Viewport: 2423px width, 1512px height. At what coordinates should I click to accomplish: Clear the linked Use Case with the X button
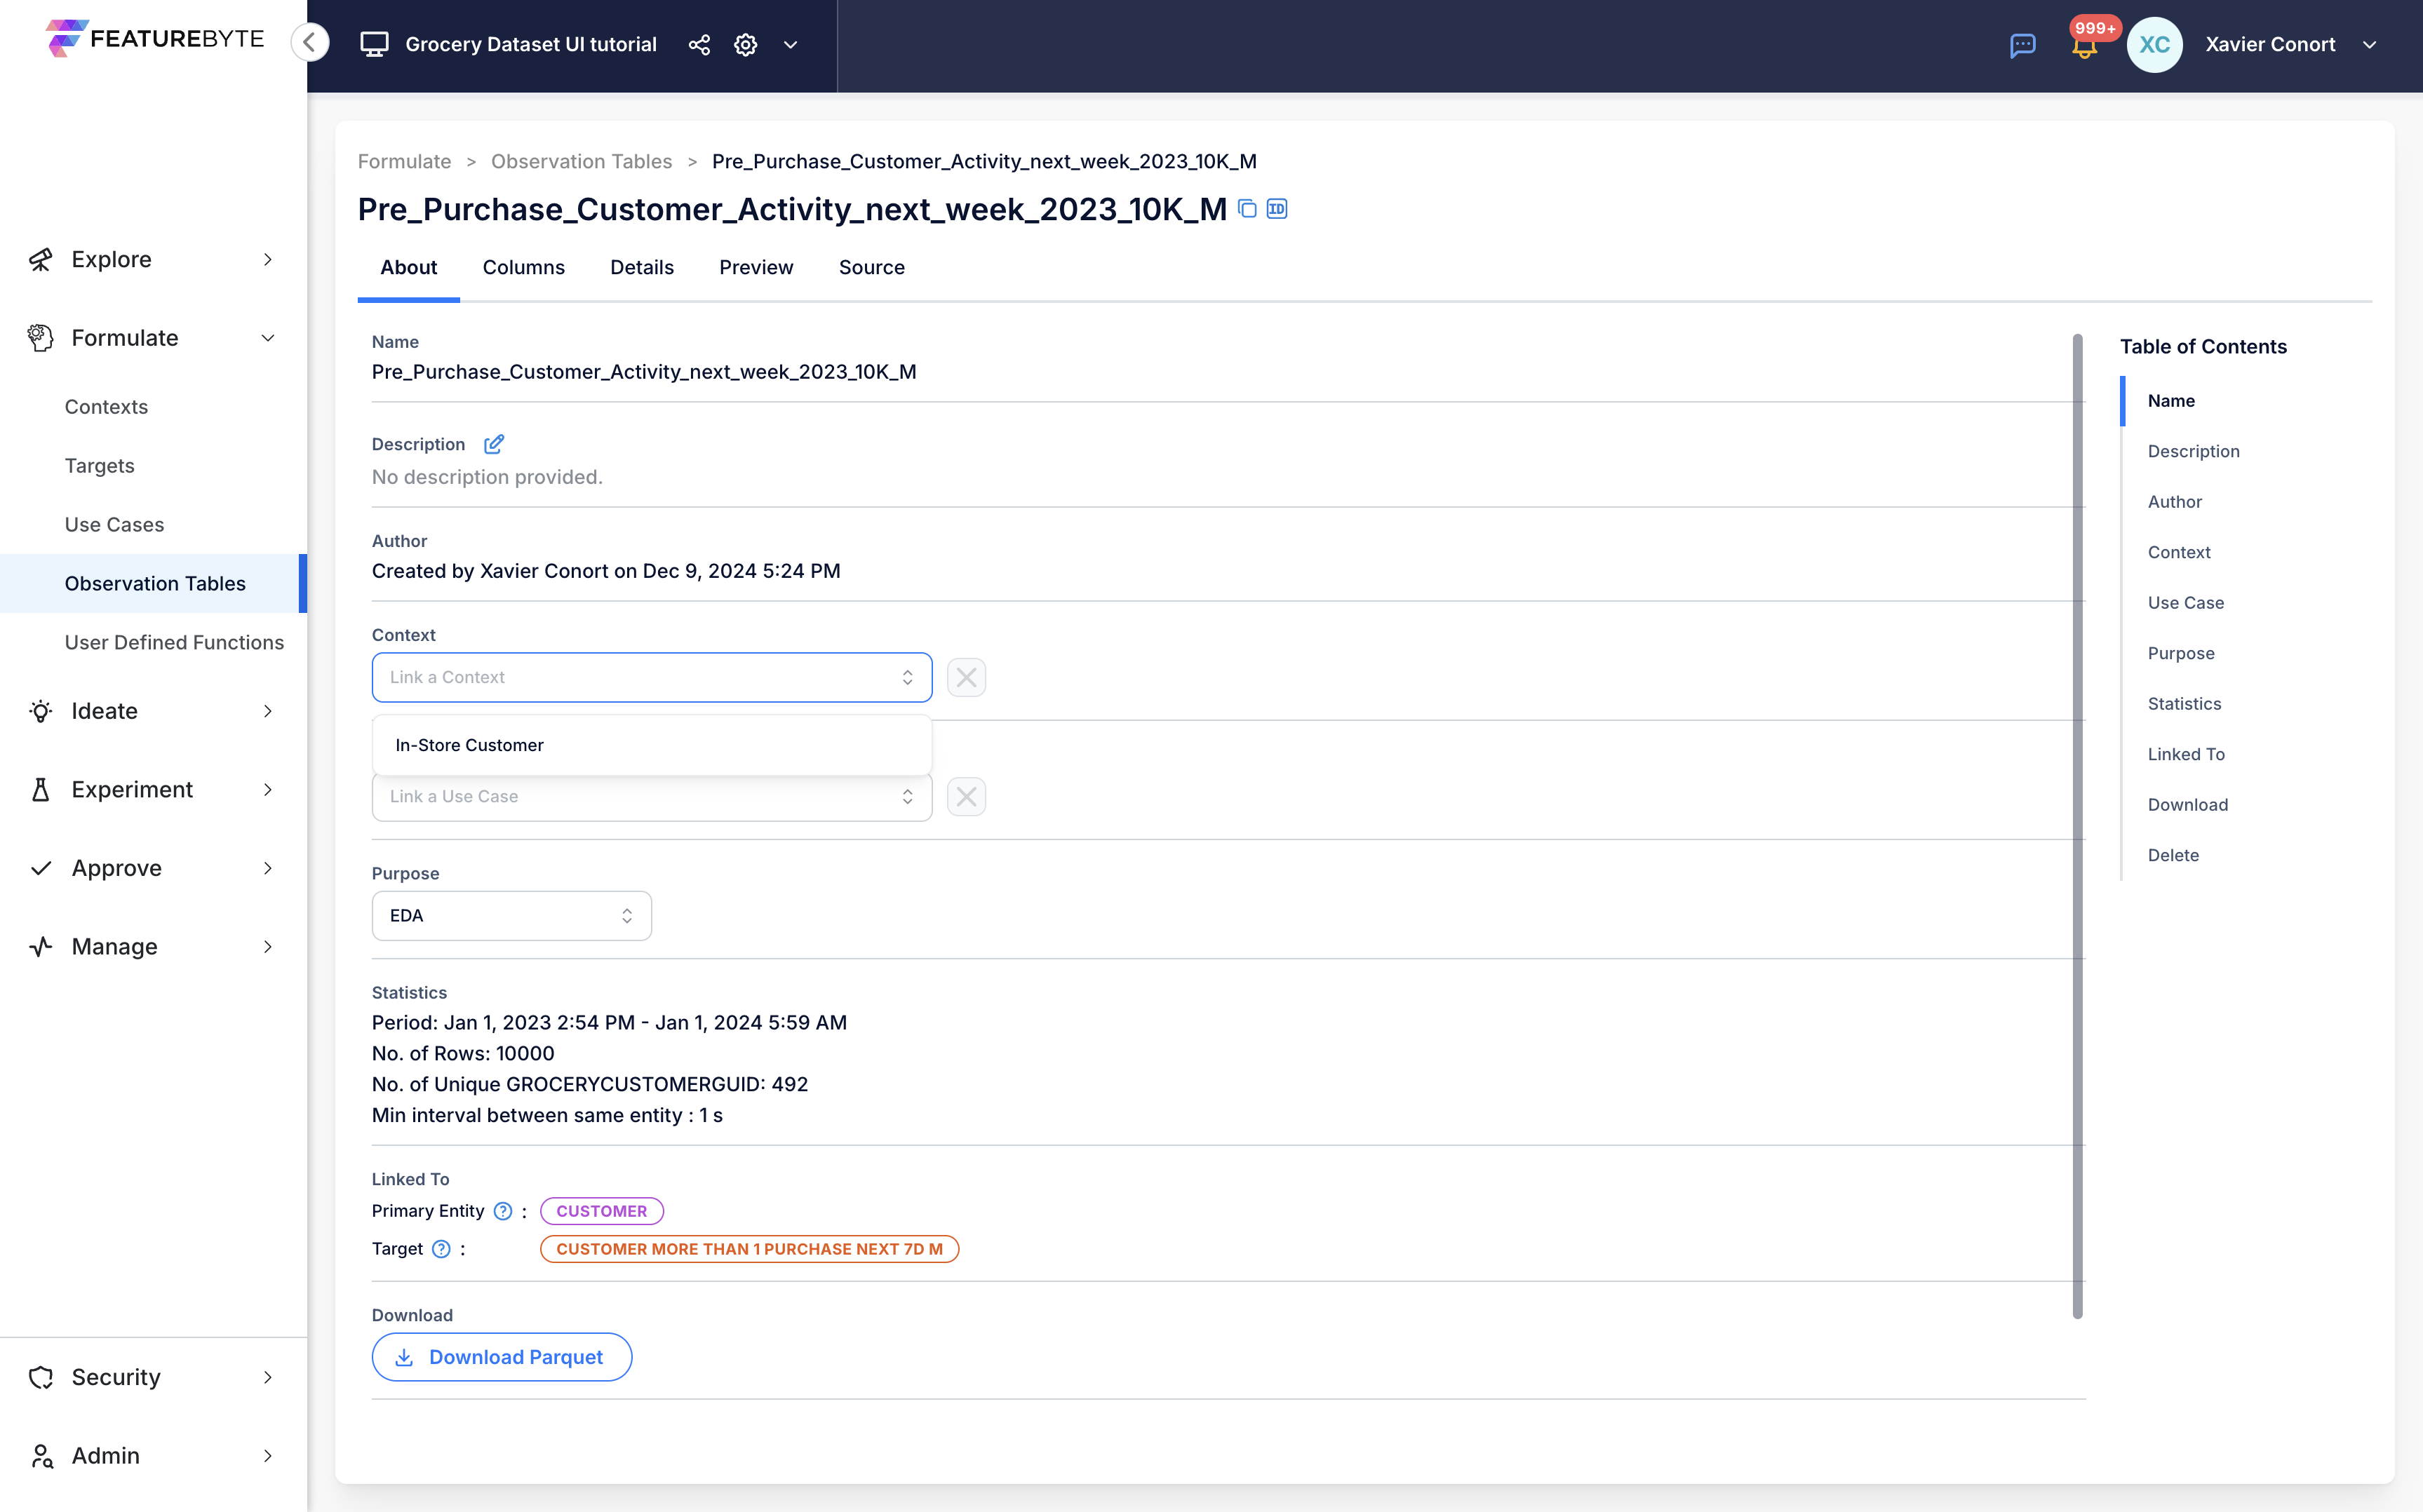point(966,796)
